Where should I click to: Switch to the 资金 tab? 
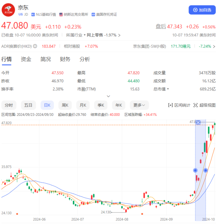[x=26, y=59]
